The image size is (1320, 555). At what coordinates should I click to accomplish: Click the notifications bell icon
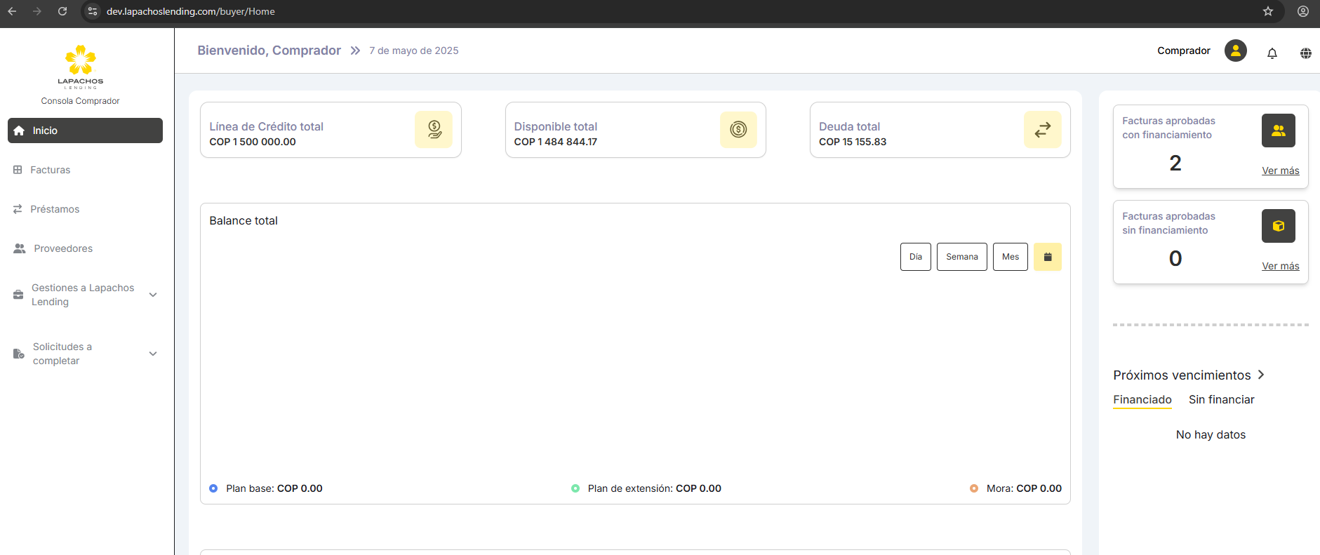click(x=1272, y=53)
